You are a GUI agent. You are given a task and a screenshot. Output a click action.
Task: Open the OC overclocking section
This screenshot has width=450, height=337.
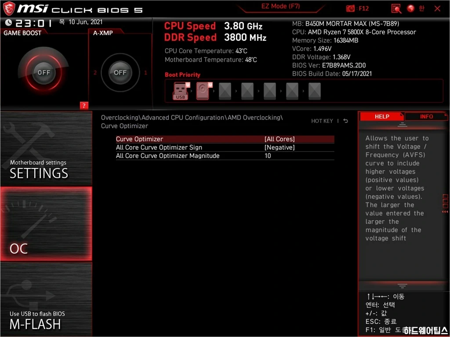46,224
